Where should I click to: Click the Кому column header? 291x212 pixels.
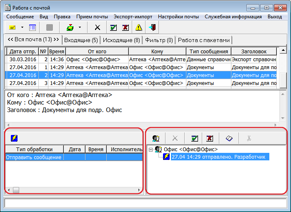[x=157, y=51]
